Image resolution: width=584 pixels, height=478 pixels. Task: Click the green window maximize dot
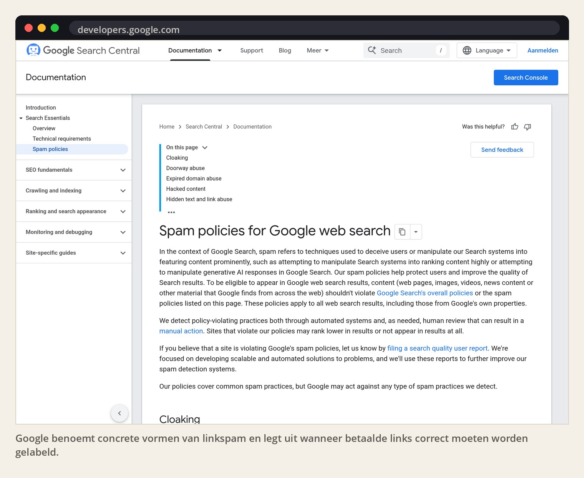pos(55,28)
